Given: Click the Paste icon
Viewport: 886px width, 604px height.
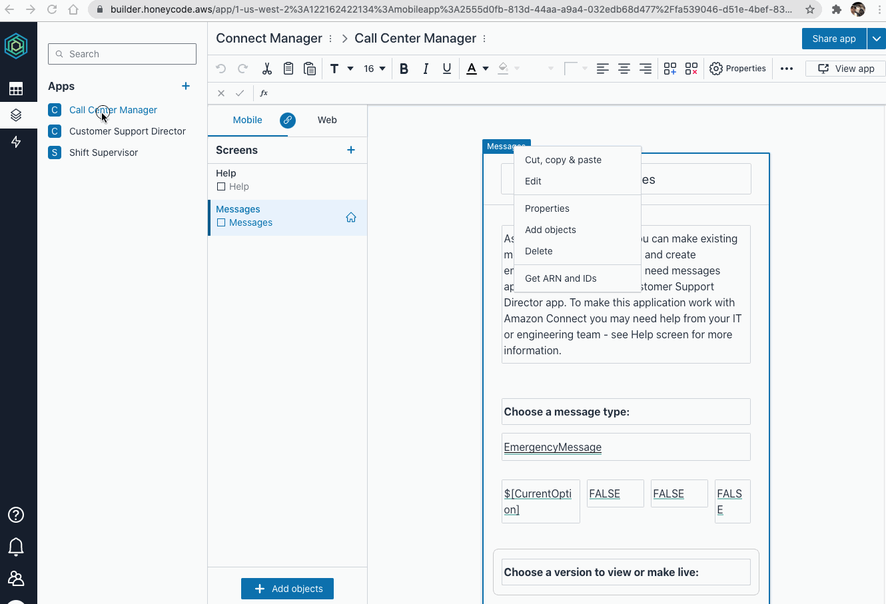Looking at the screenshot, I should click(x=310, y=69).
